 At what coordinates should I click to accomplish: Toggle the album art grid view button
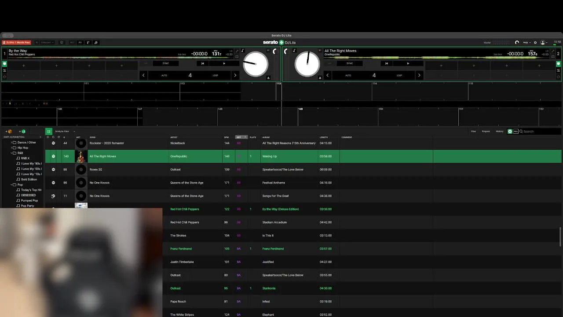tap(49, 131)
